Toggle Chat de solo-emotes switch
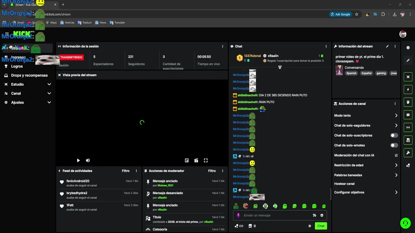 (x=394, y=145)
